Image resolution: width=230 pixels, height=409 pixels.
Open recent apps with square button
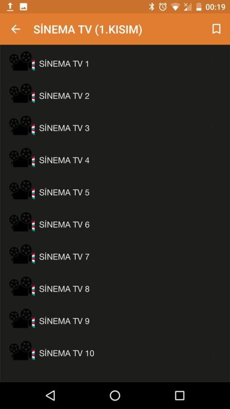tap(179, 396)
